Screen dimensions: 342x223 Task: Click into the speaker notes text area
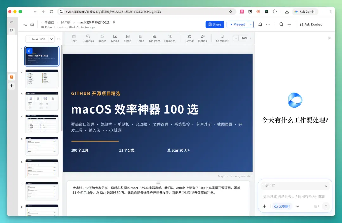tap(158, 198)
